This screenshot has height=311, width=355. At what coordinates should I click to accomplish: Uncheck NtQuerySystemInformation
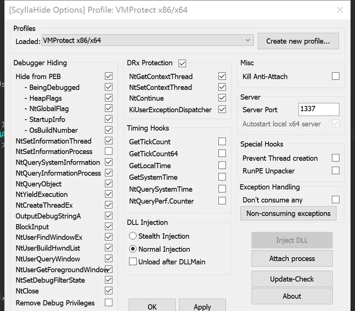109,162
